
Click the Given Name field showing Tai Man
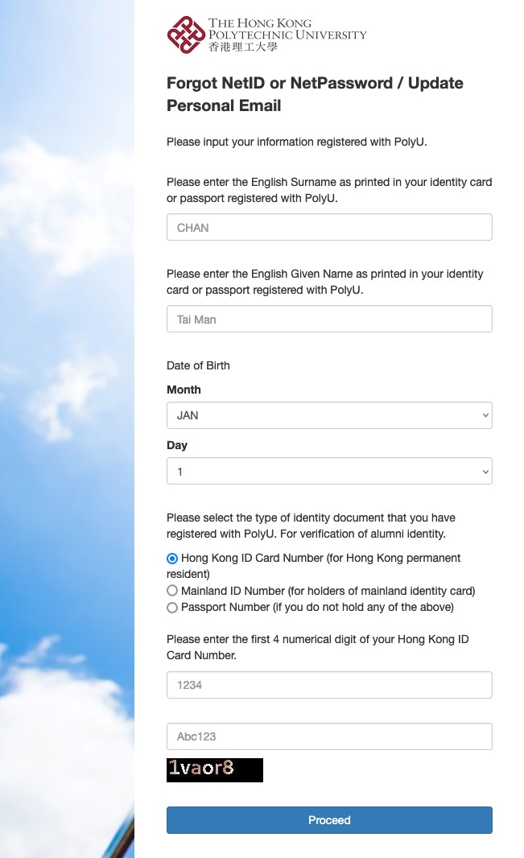click(x=329, y=319)
